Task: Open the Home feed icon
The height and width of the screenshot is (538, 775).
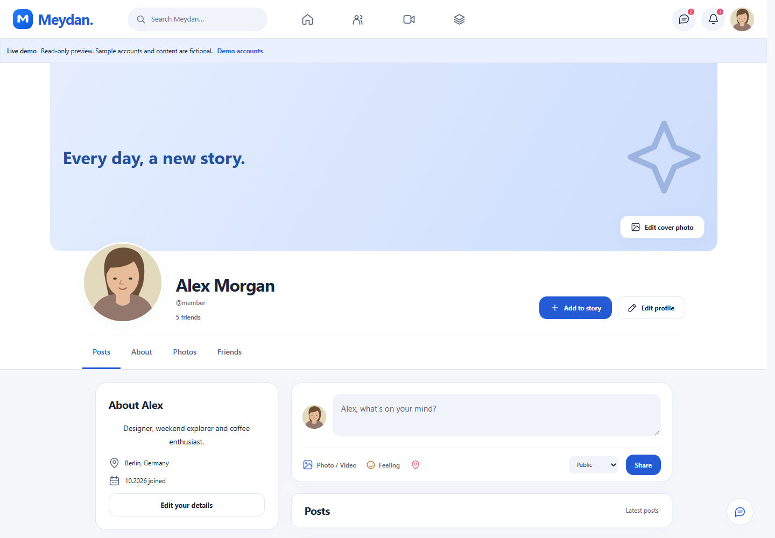Action: [x=307, y=19]
